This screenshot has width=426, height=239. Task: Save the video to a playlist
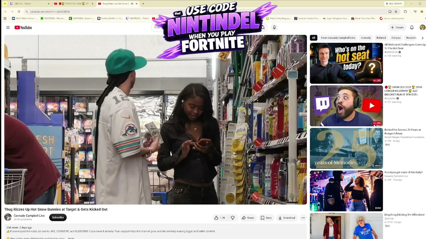[266, 218]
